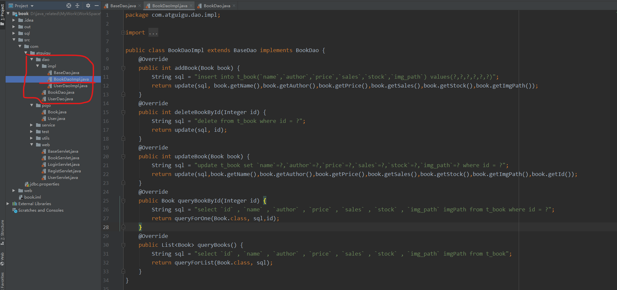This screenshot has height=290, width=617.
Task: Fold the queryBookById method at line 25
Action: 123,201
